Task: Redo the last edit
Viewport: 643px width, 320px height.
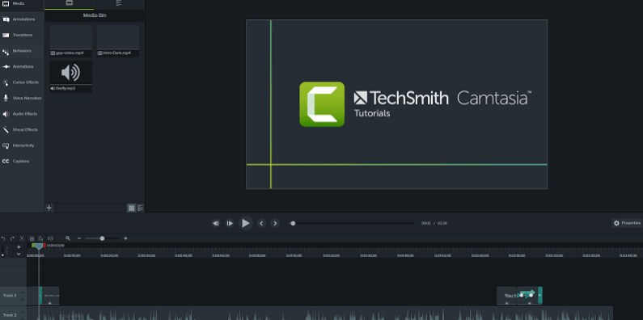Action: [x=12, y=238]
